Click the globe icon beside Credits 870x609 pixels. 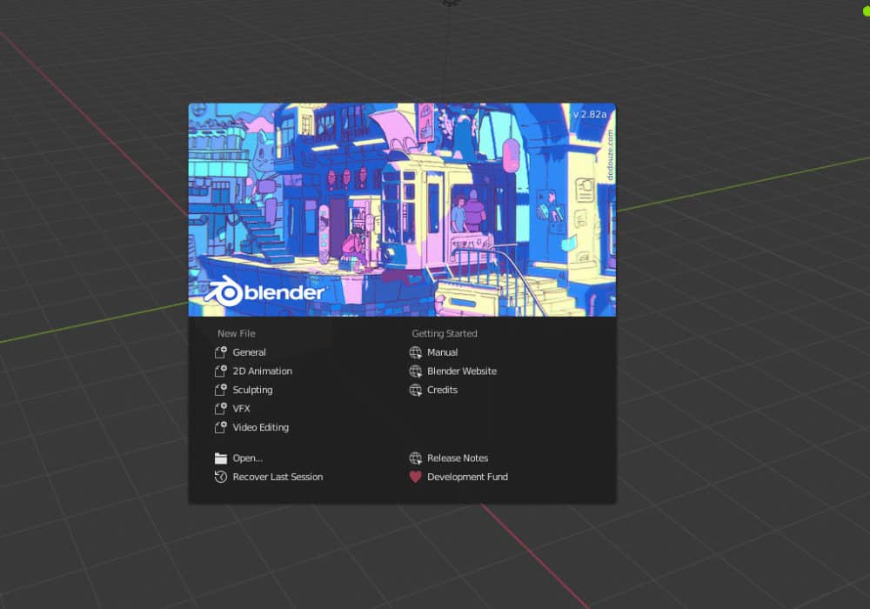tap(416, 390)
